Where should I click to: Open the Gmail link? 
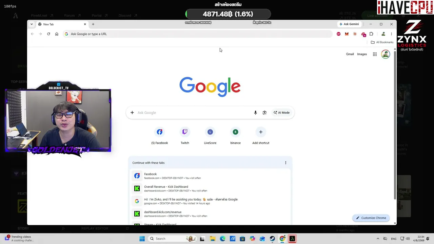350,54
